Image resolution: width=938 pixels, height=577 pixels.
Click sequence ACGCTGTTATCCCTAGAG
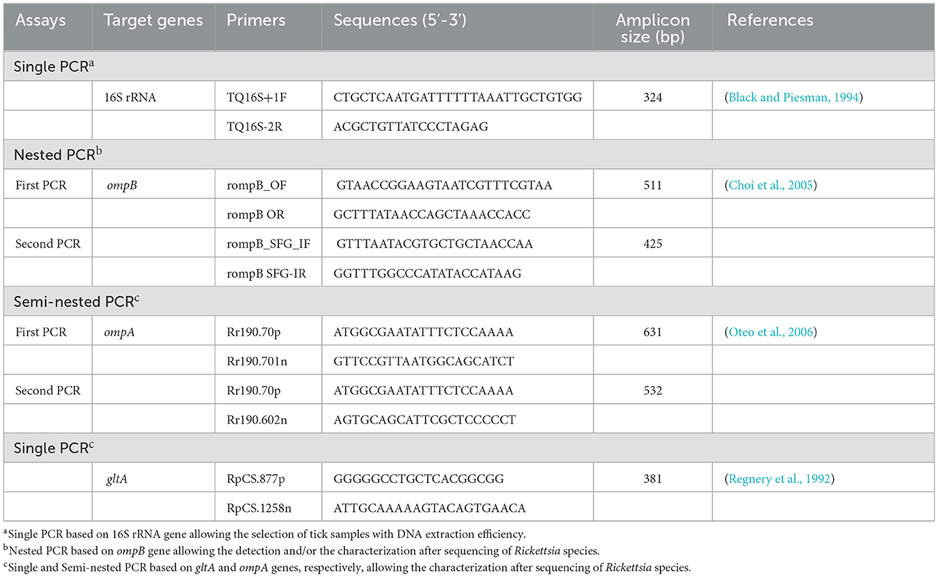click(411, 126)
